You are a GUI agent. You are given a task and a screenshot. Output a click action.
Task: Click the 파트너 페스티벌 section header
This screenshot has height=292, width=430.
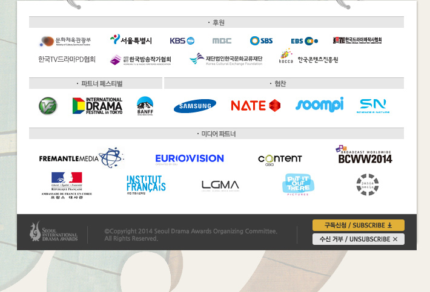pos(96,83)
